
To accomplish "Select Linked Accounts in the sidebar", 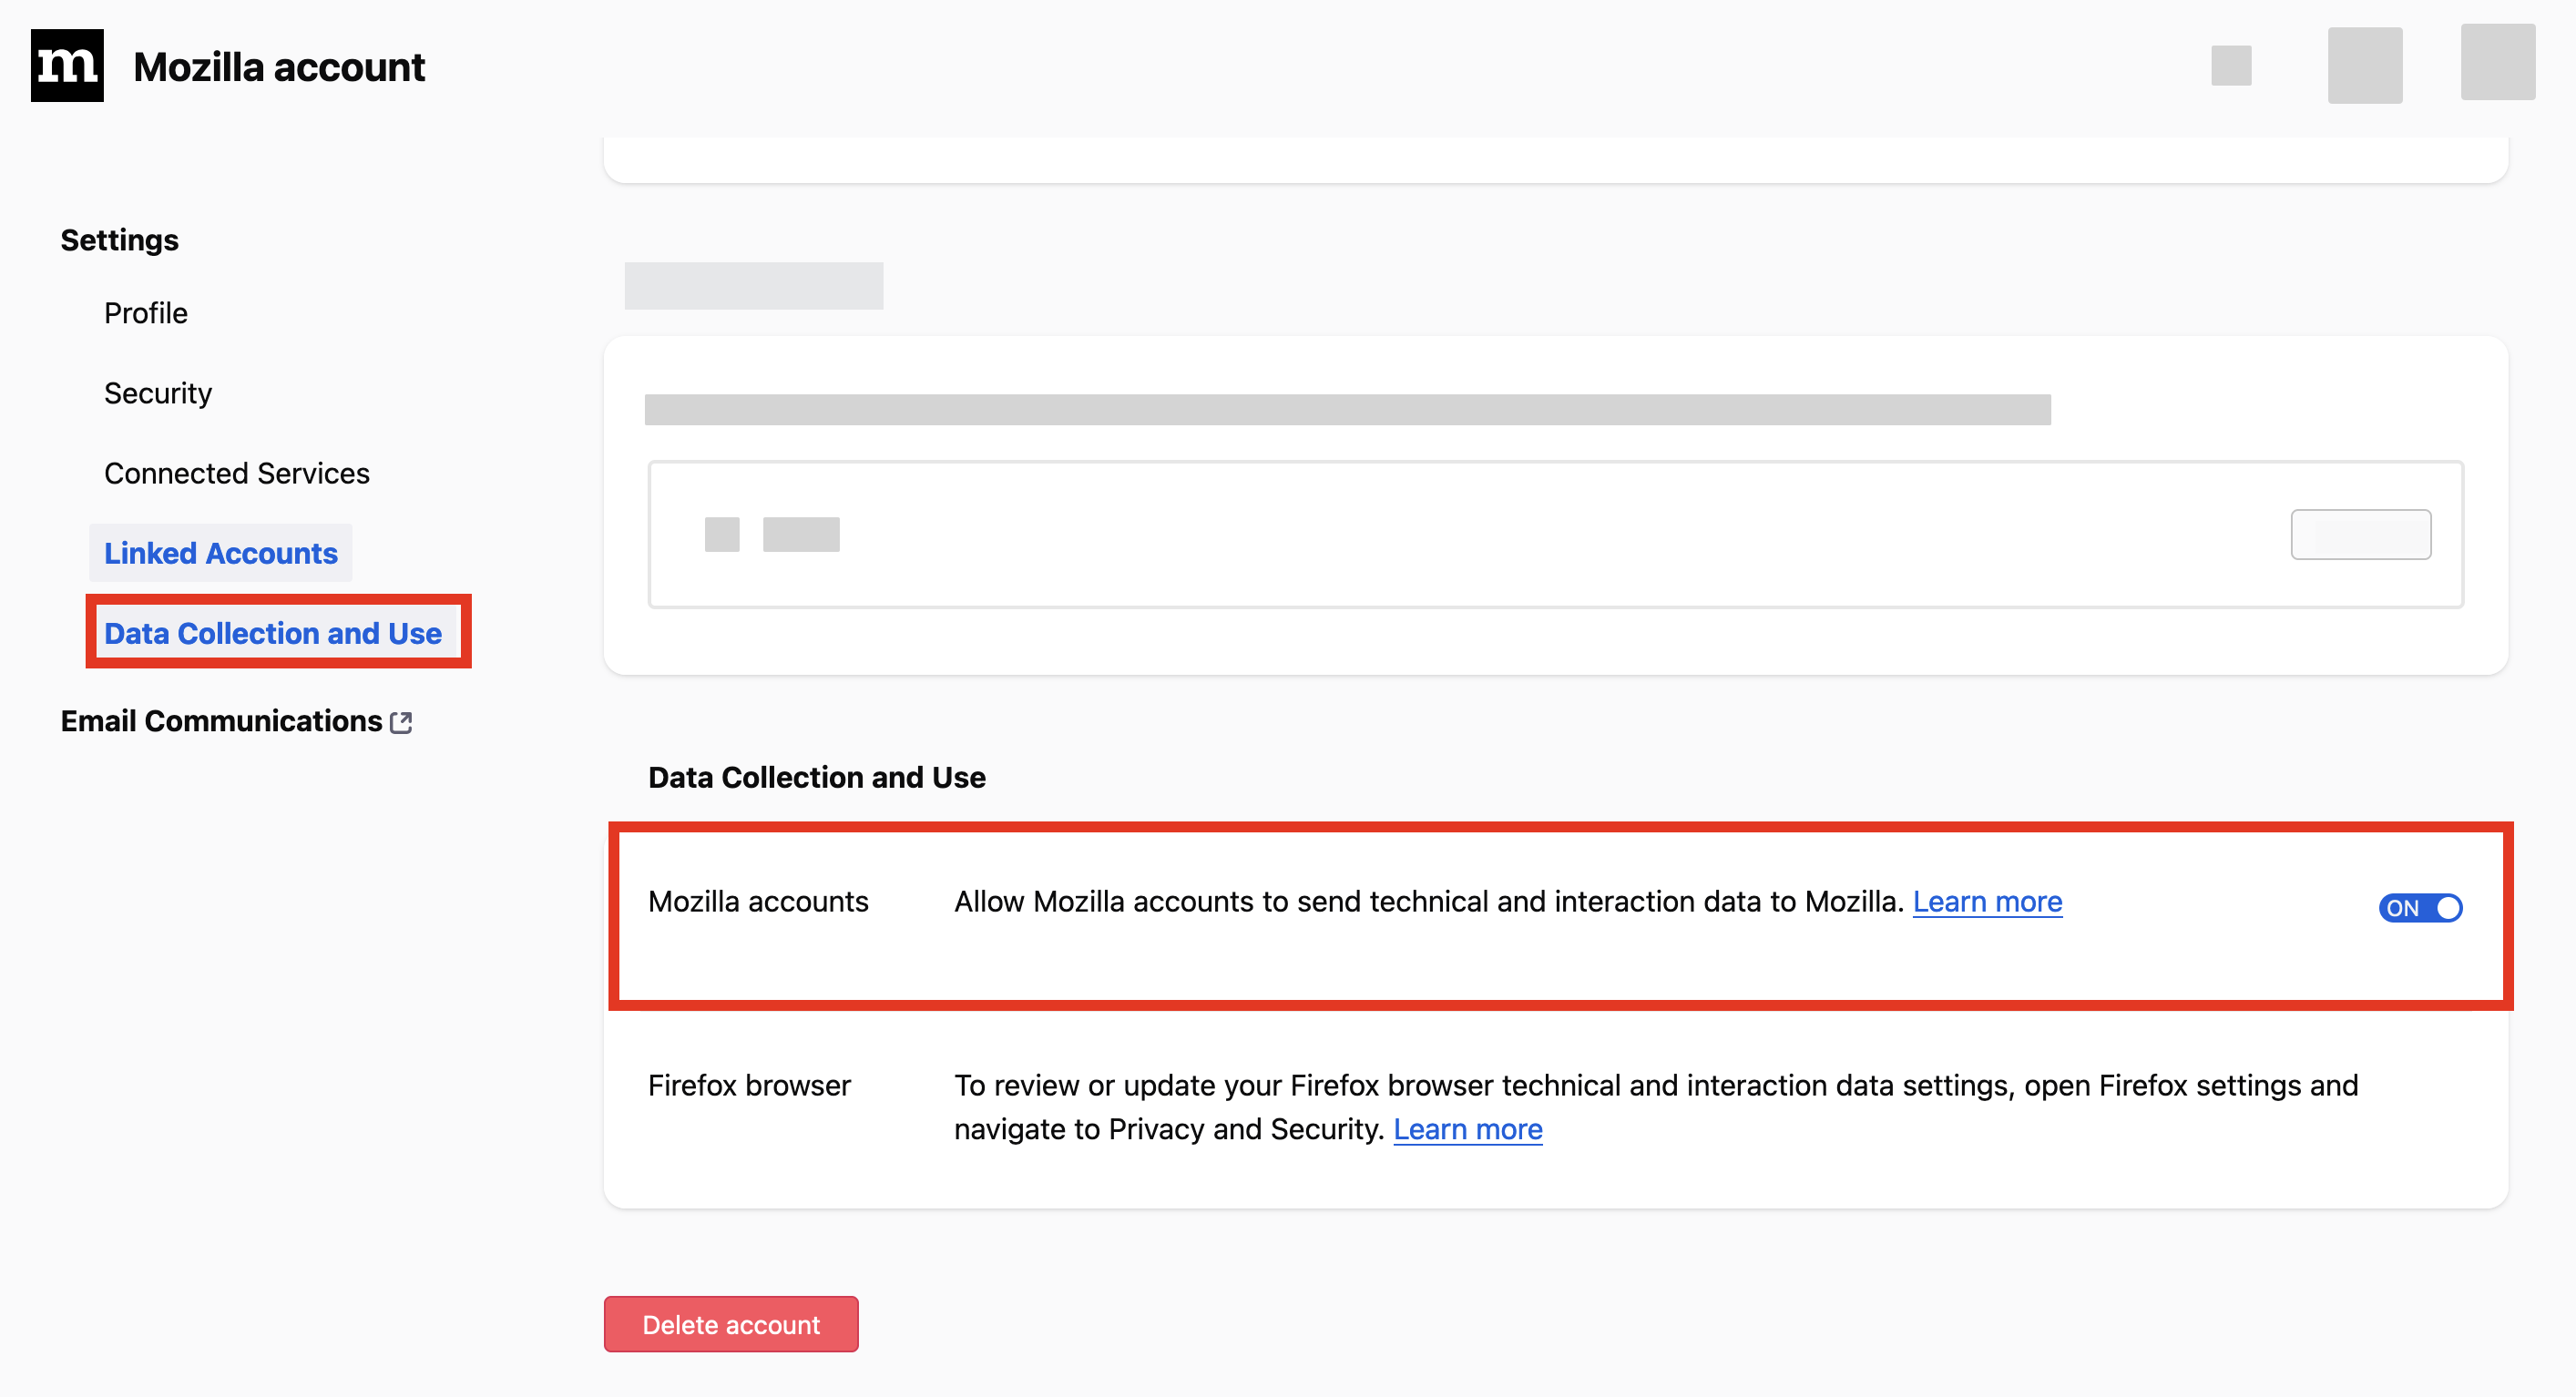I will point(221,553).
